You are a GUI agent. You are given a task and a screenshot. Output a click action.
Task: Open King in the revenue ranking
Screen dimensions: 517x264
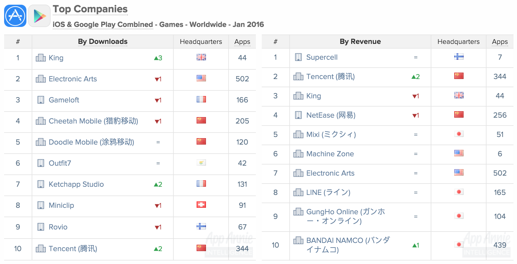(x=314, y=96)
